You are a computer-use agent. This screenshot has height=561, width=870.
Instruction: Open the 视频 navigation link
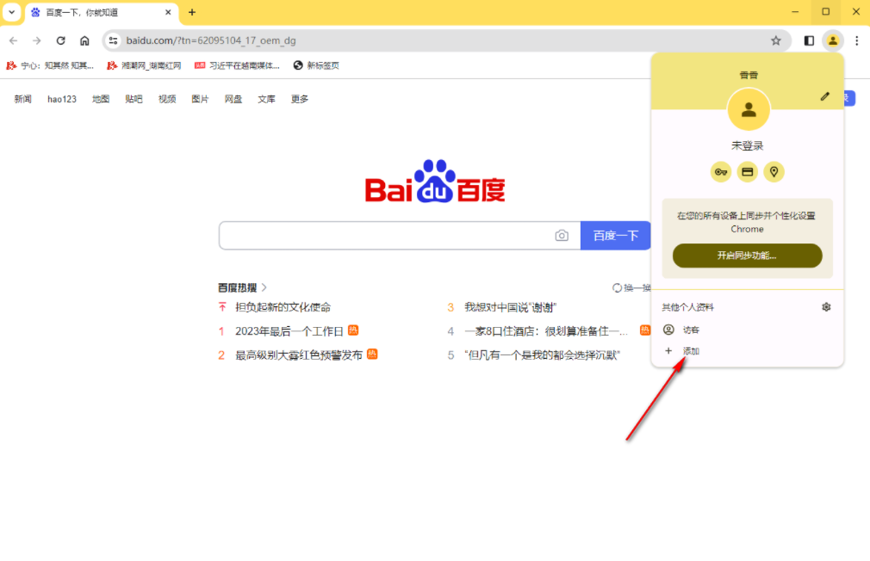coord(167,99)
